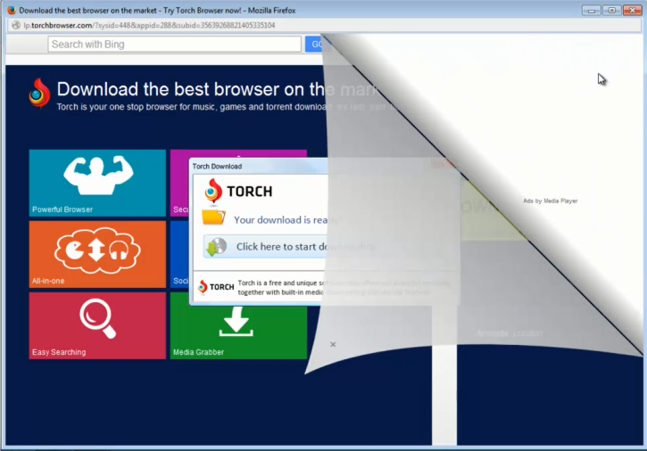Viewport: 647px width, 451px height.
Task: Open the All-in-one tile
Action: point(97,254)
